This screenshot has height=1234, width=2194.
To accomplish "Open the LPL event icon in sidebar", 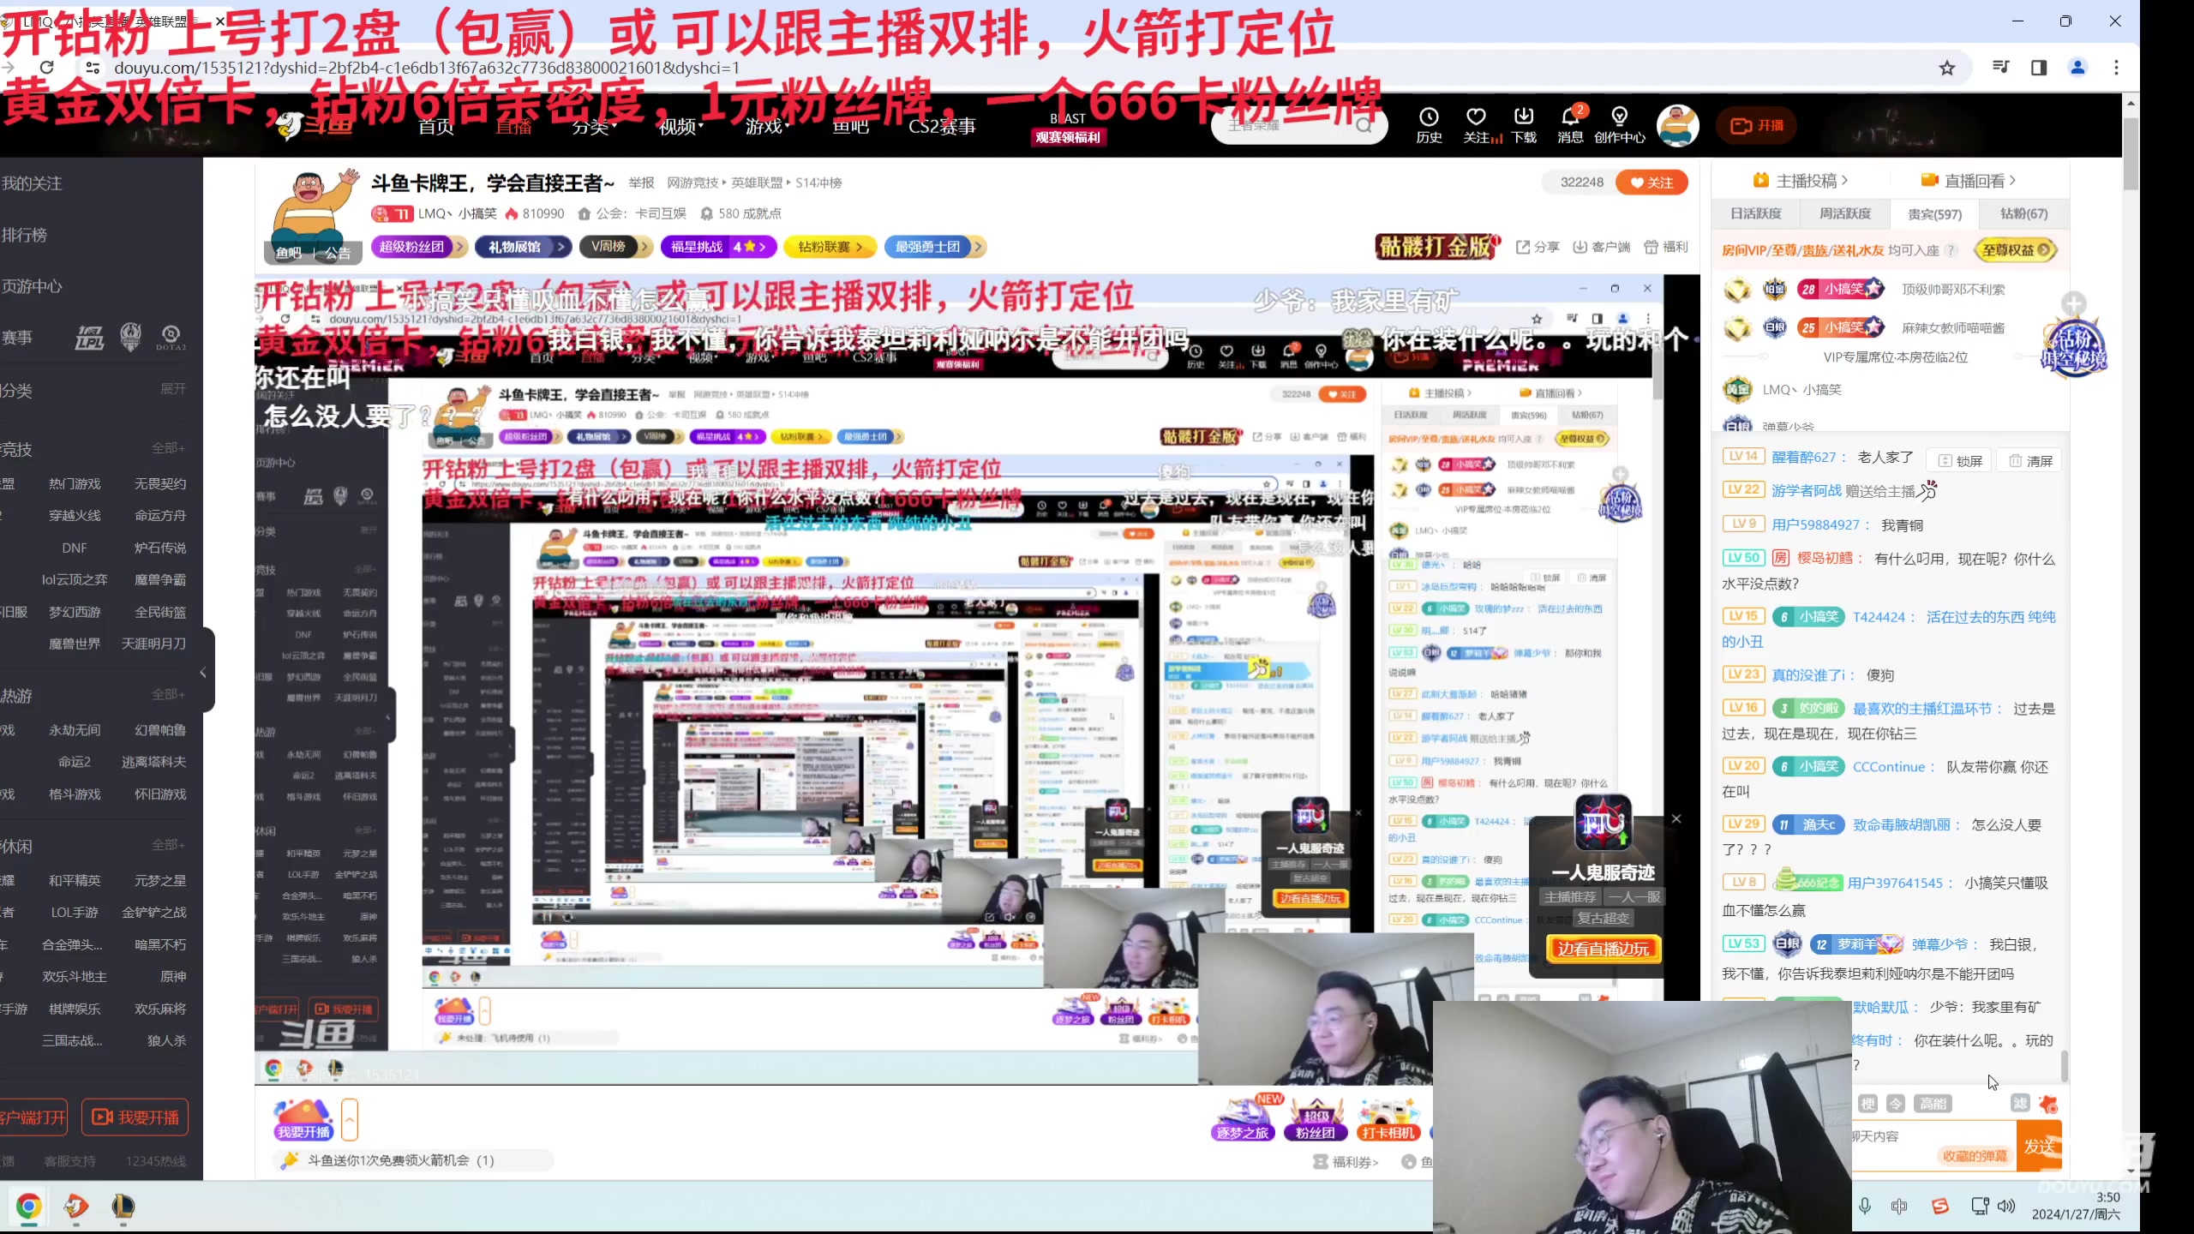I will point(89,338).
